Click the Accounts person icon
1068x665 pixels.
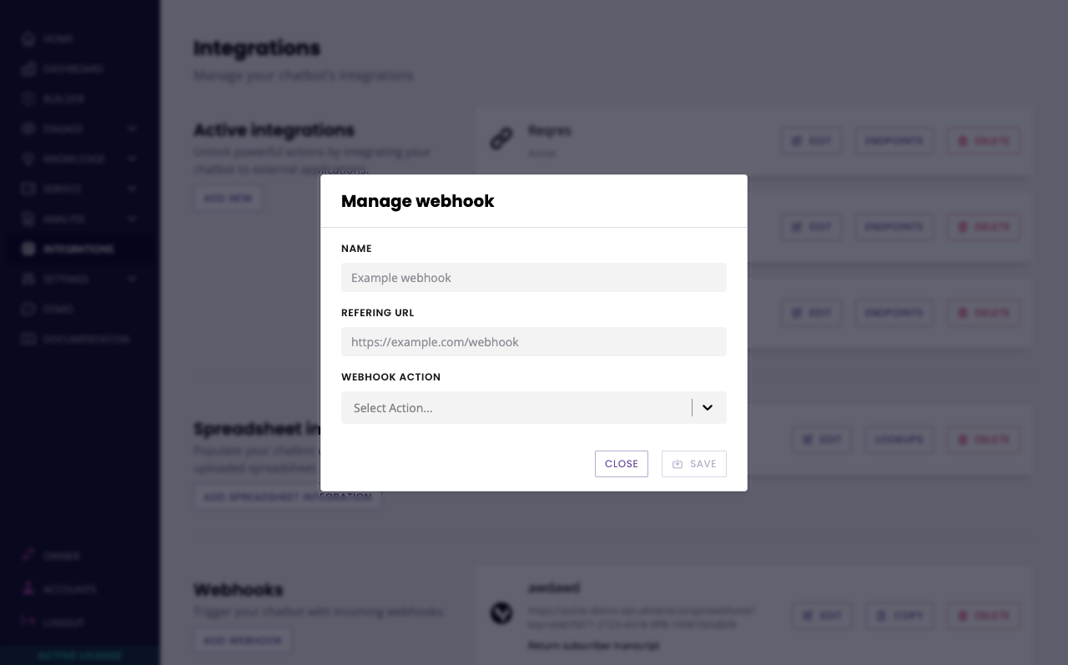coord(28,589)
